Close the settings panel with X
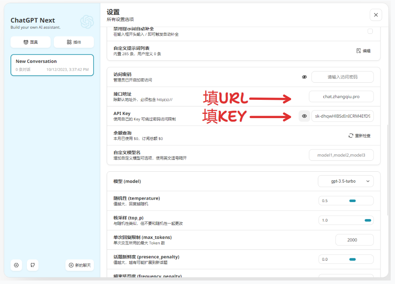Screen dimensions: 395x284 tap(376, 15)
